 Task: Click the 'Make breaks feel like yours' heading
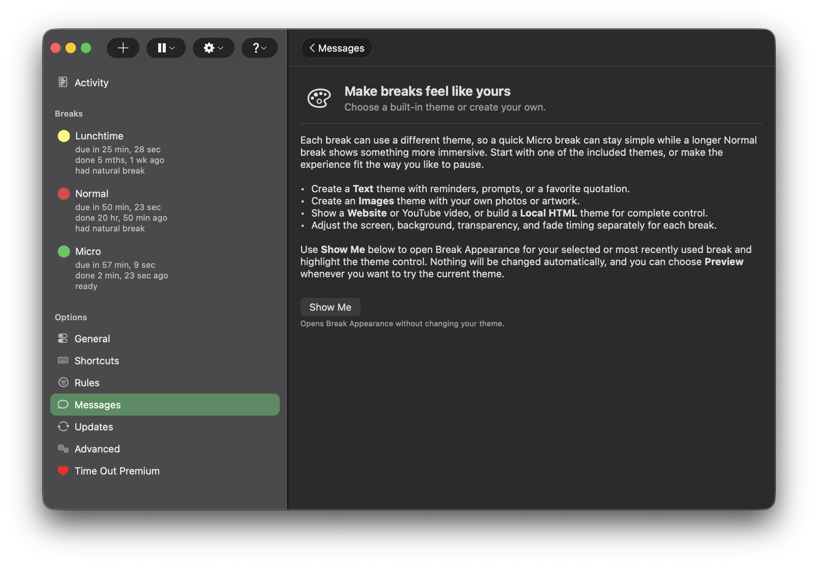pyautogui.click(x=427, y=91)
